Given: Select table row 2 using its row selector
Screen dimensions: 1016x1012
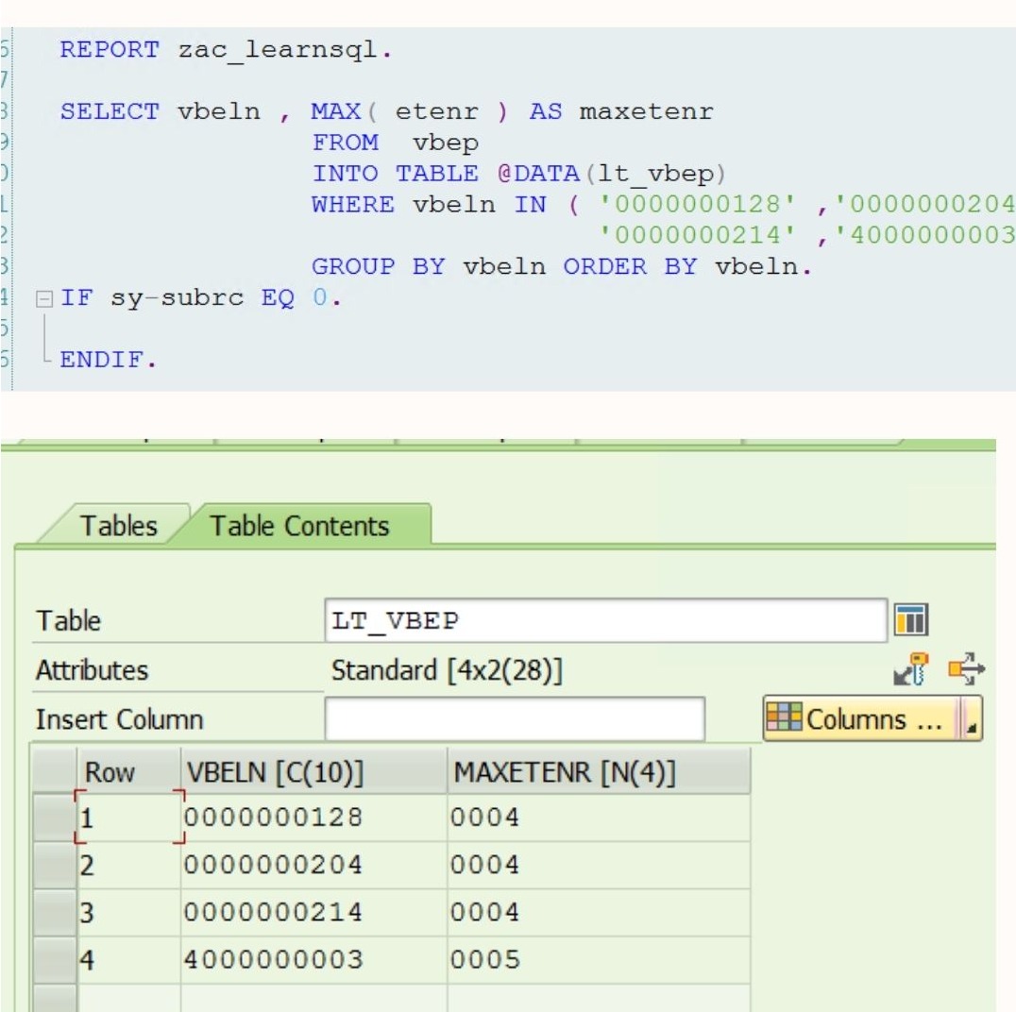Looking at the screenshot, I should click(x=53, y=865).
